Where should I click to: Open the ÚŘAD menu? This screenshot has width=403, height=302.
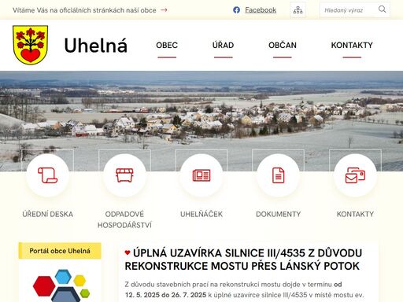223,46
